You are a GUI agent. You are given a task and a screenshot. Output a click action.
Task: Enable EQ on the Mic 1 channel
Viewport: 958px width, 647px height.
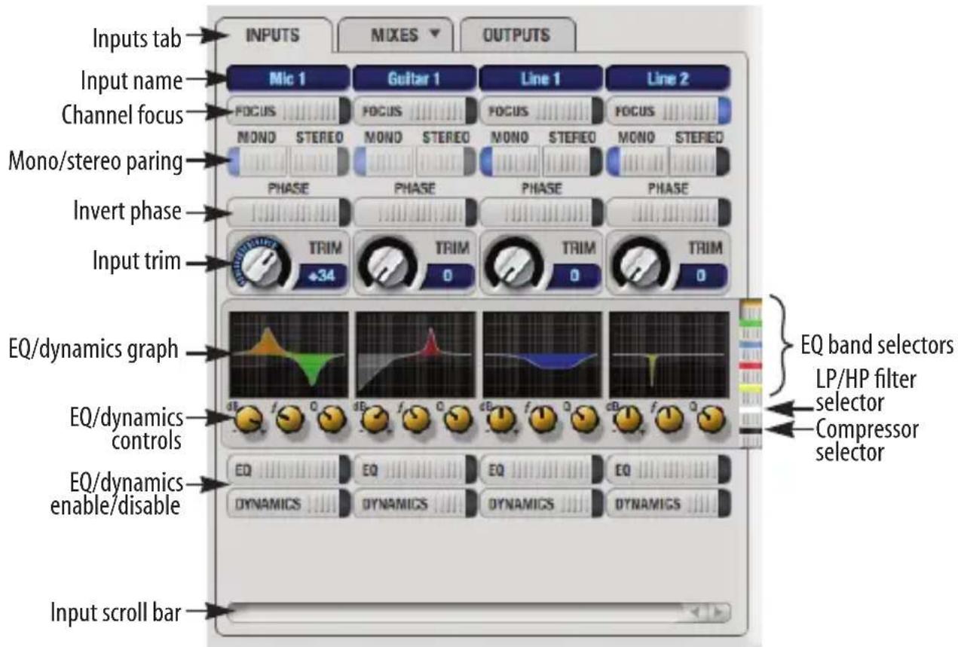tap(288, 470)
